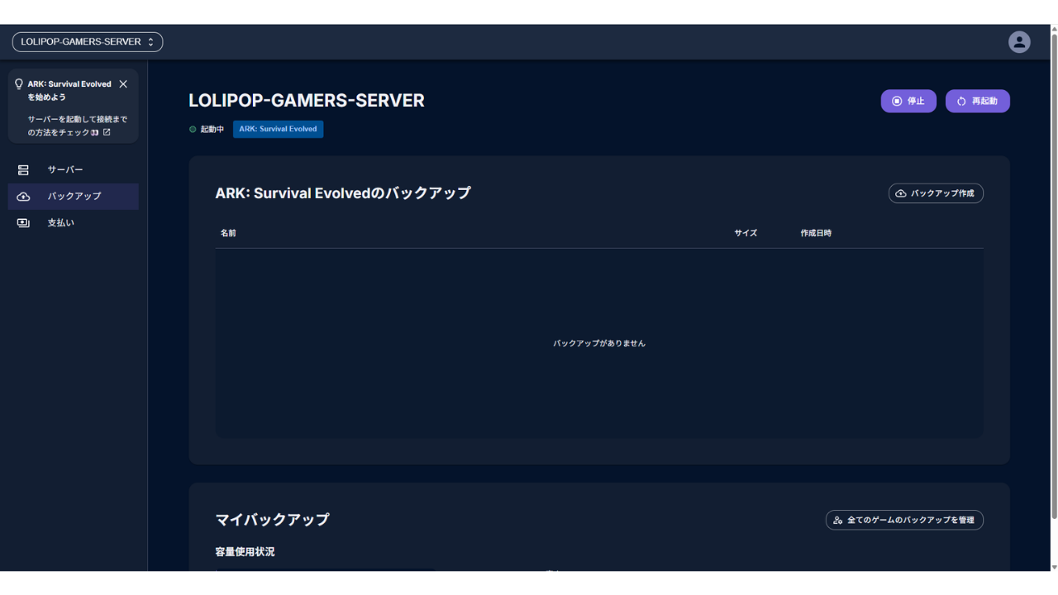Restart the server with 再起動 button

click(978, 101)
